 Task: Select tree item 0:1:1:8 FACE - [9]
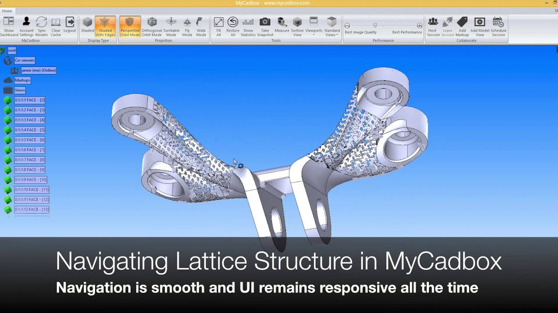30,170
